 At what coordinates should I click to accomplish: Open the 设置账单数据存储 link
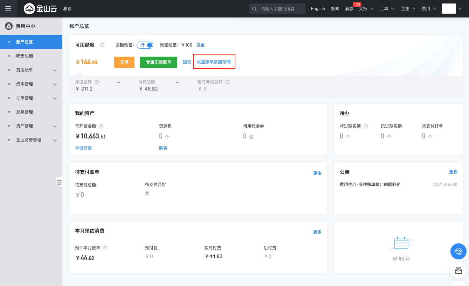(x=214, y=62)
